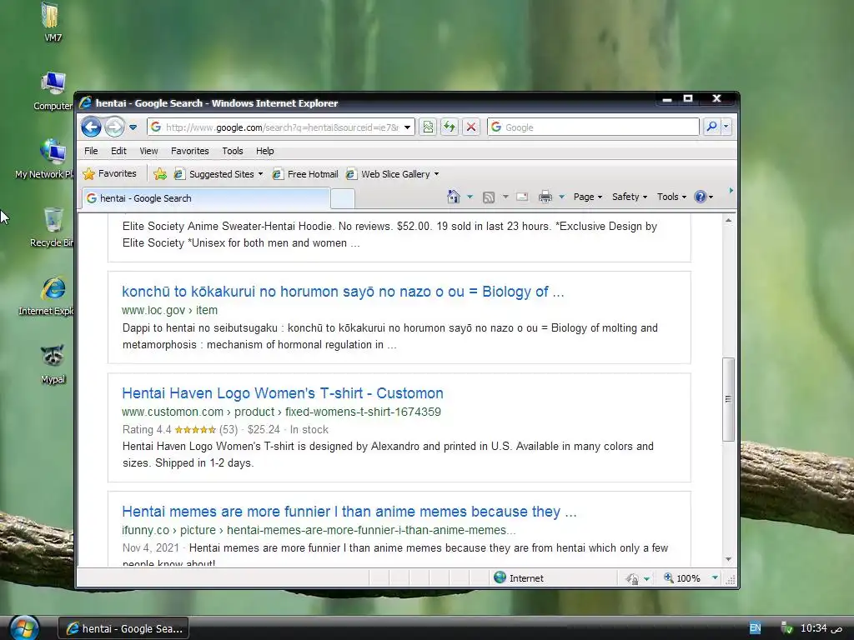Open the Help menu
The image size is (854, 640).
(264, 151)
